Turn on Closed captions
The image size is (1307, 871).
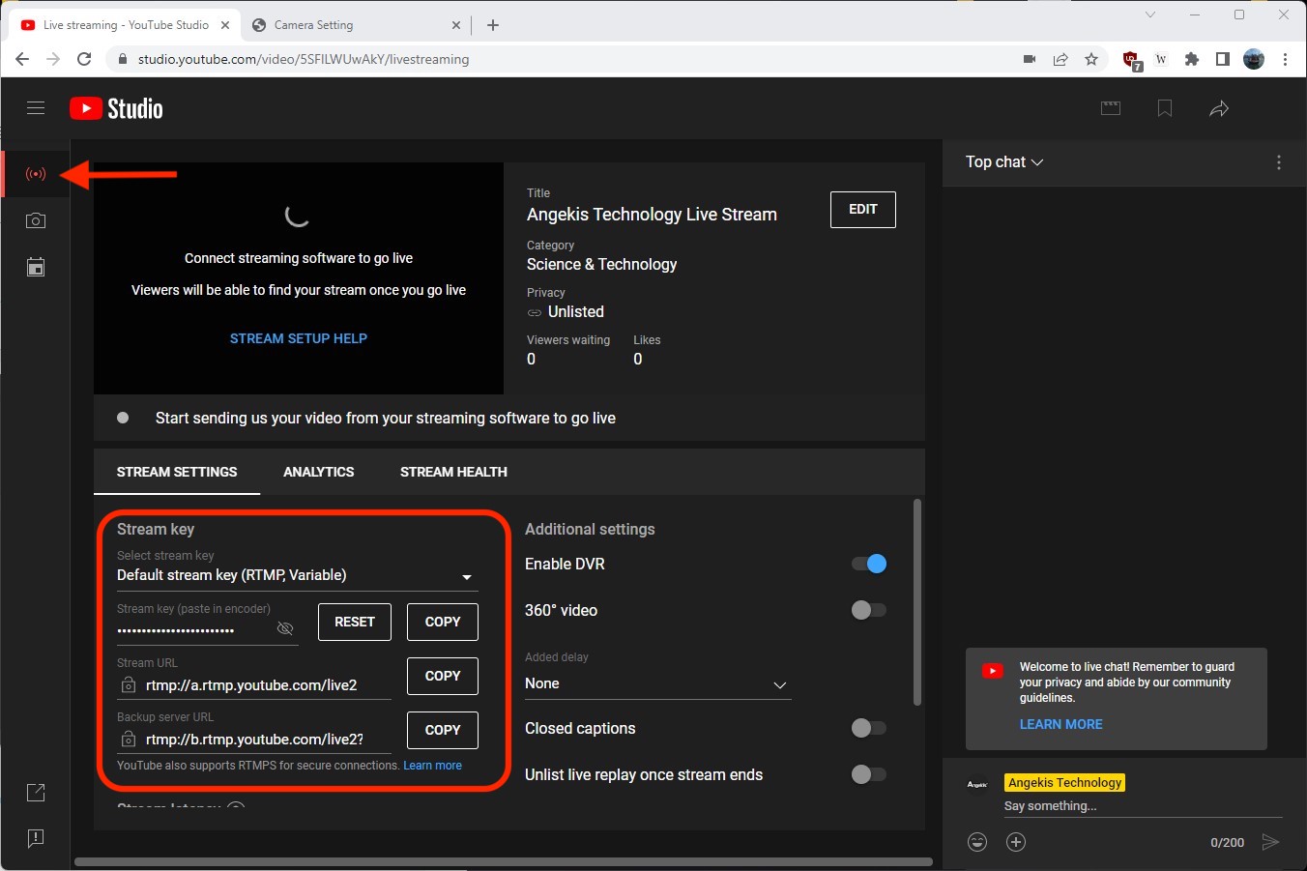tap(868, 728)
